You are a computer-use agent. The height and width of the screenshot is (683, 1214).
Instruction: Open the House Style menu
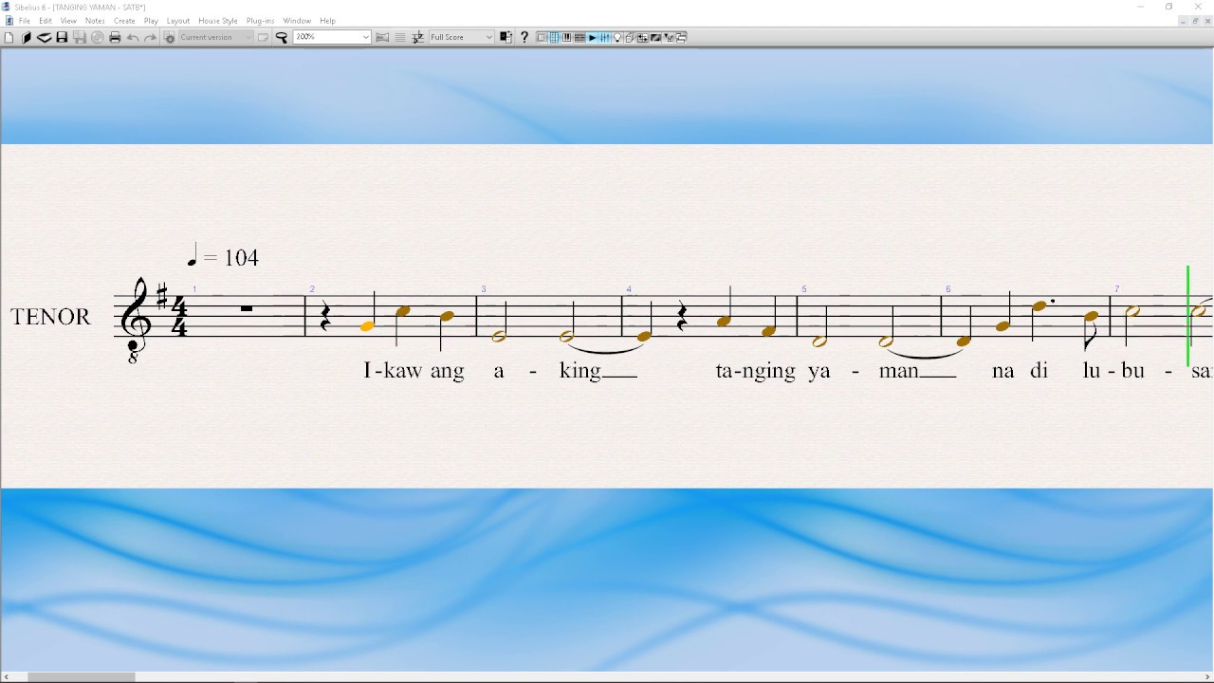tap(218, 21)
